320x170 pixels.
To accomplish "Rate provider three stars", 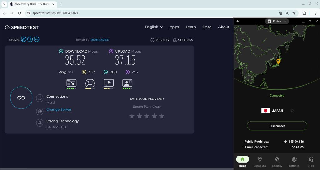I will (x=147, y=116).
